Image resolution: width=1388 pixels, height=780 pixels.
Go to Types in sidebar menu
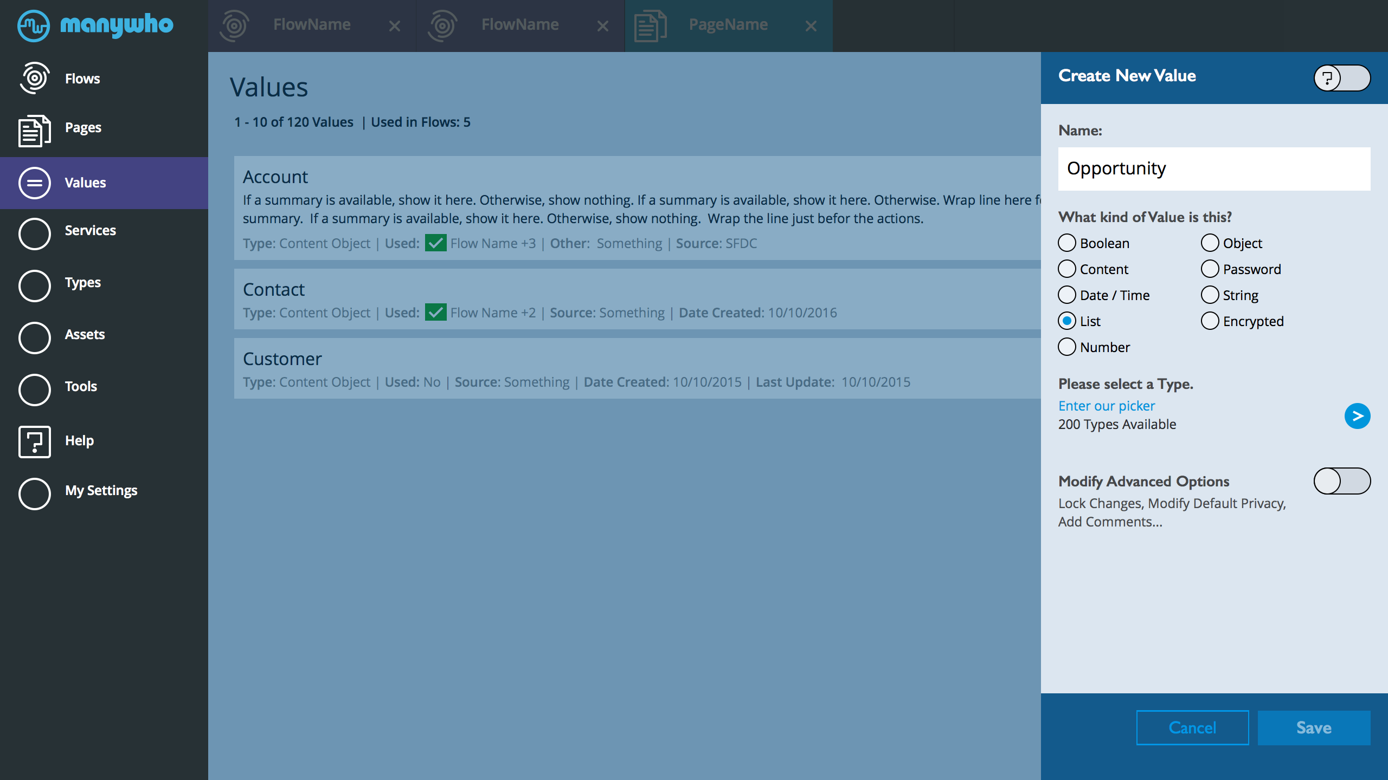click(82, 283)
